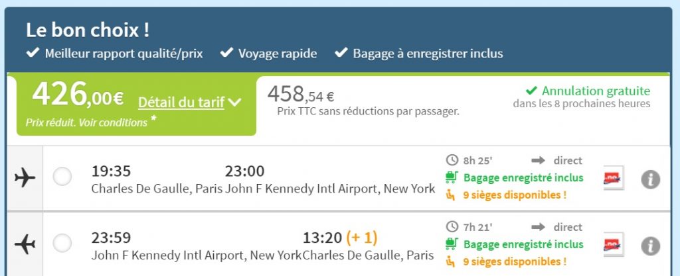
Task: Select the 19:35 Paris departure radio button
Action: (x=62, y=177)
